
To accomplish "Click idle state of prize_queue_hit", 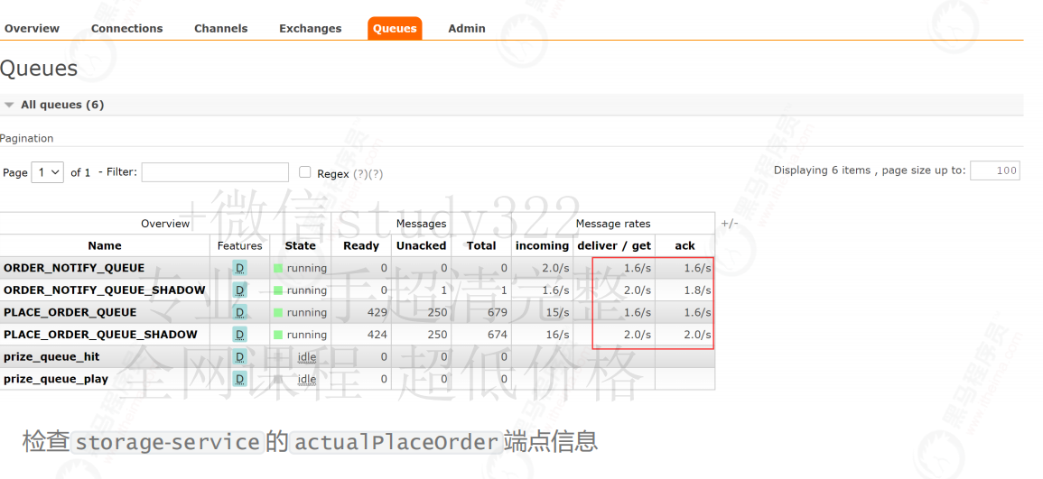I will pyautogui.click(x=307, y=356).
